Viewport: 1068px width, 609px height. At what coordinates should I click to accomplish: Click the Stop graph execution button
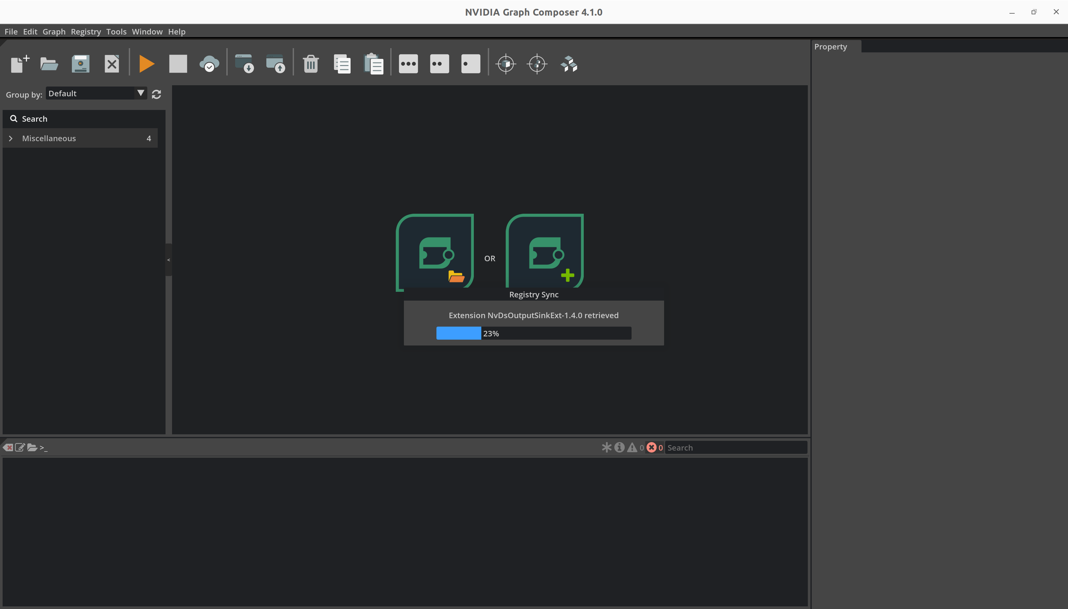pyautogui.click(x=178, y=64)
